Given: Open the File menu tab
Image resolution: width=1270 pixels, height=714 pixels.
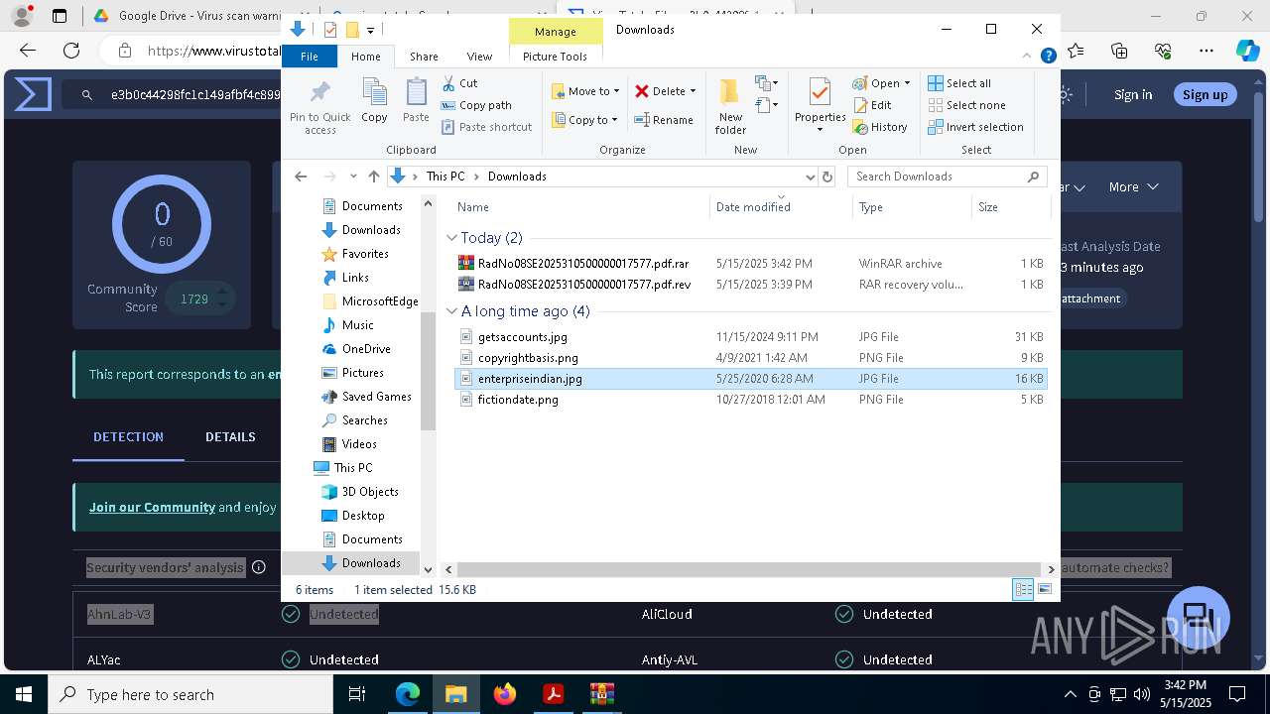Looking at the screenshot, I should tap(310, 57).
